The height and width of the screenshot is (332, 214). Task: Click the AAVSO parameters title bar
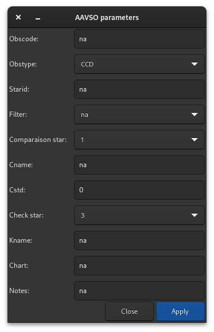pos(107,17)
